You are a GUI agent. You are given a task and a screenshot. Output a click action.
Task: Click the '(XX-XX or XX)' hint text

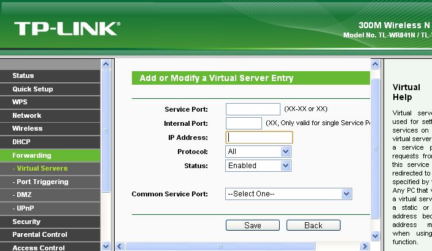click(x=306, y=109)
